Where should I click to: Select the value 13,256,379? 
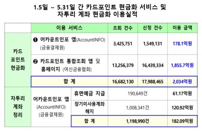pyautogui.click(x=123, y=65)
